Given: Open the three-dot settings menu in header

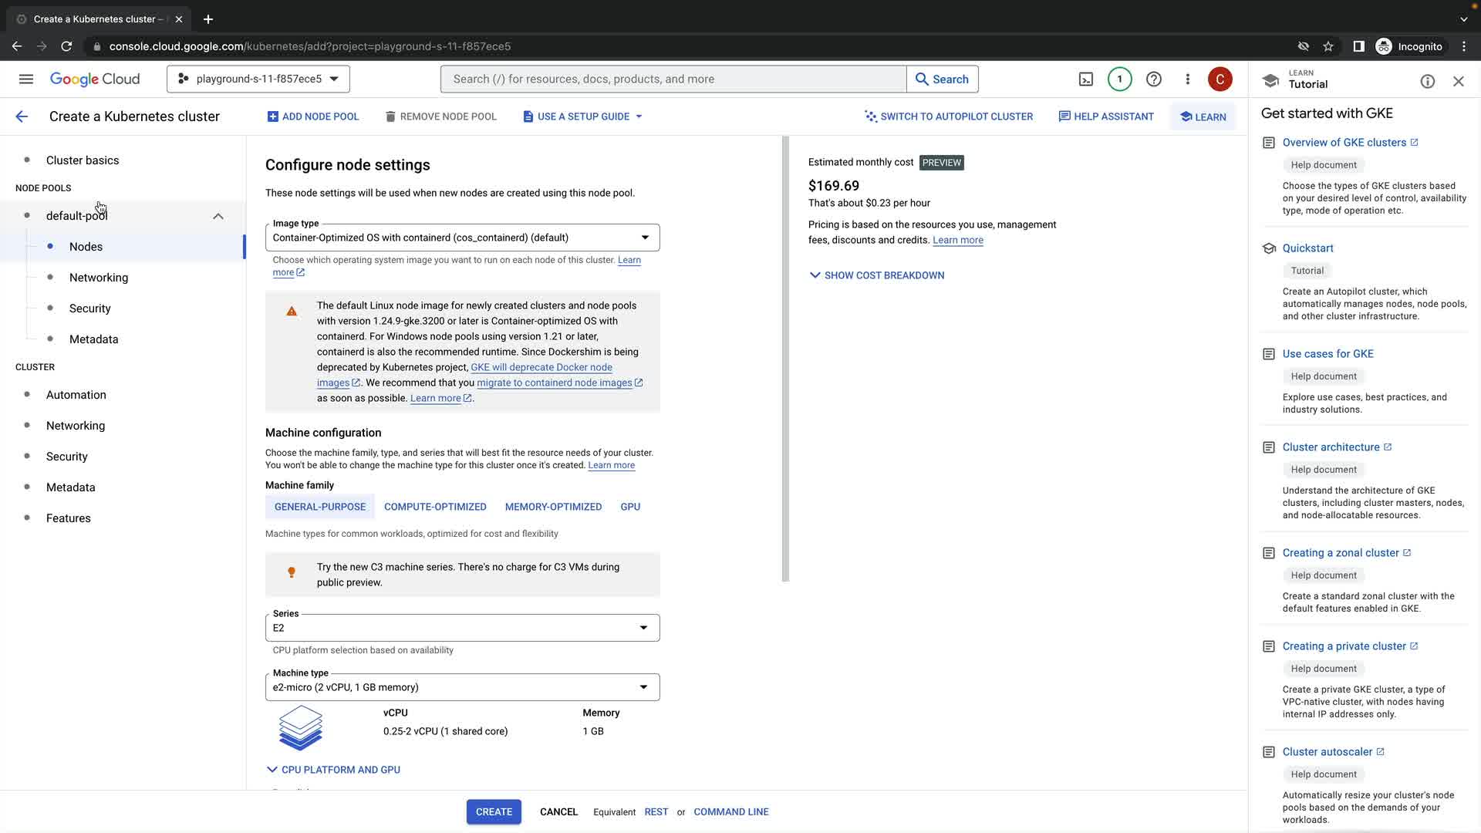Looking at the screenshot, I should click(x=1187, y=79).
